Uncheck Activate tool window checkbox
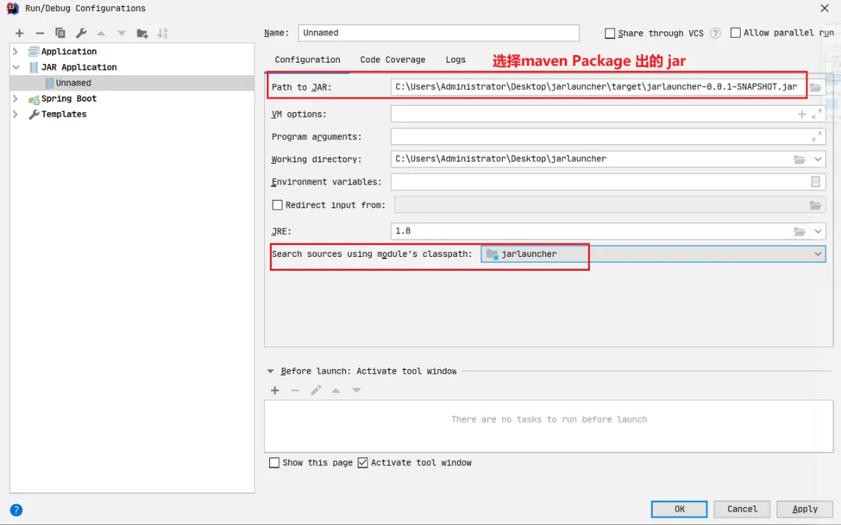 click(363, 462)
